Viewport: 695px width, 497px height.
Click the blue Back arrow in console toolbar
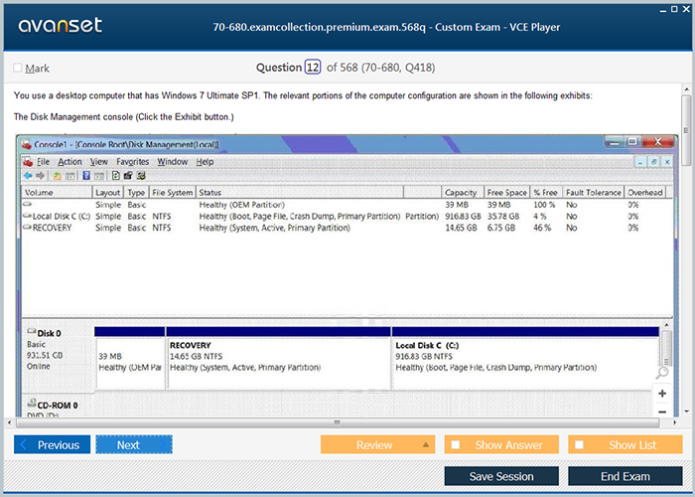pyautogui.click(x=28, y=176)
